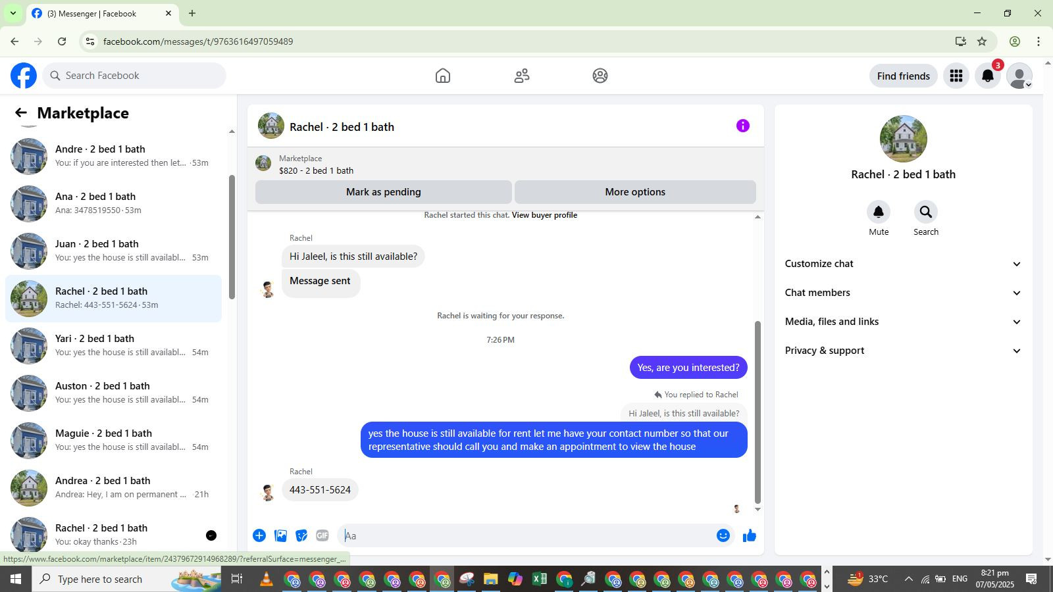Click install app icon in address bar

coord(961,41)
